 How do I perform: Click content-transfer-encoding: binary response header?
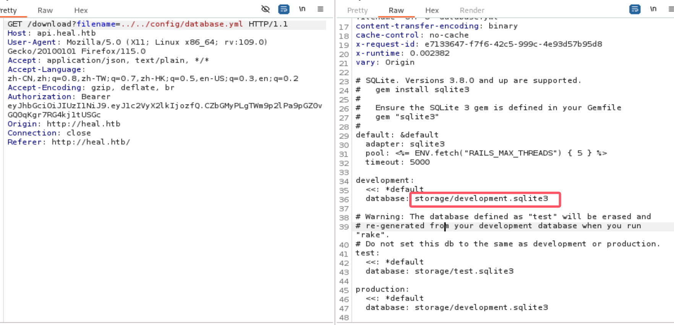437,26
